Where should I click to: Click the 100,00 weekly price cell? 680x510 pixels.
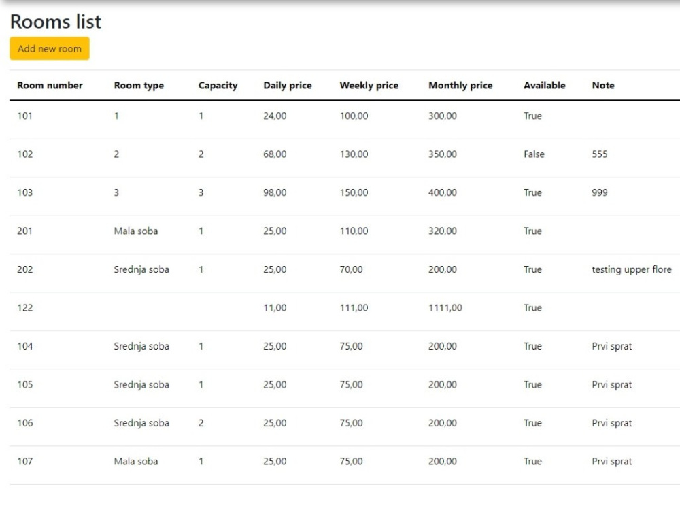(x=354, y=116)
